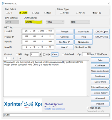Expand the RTS flow control dropdown

[x=80, y=22]
